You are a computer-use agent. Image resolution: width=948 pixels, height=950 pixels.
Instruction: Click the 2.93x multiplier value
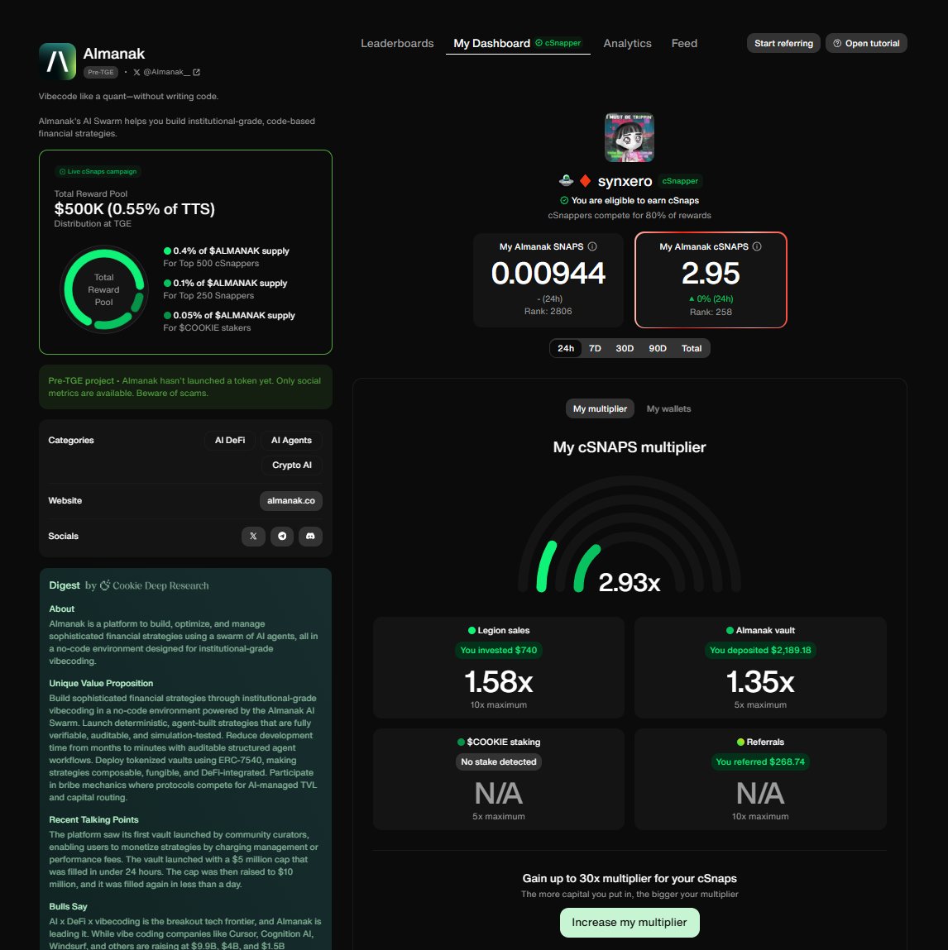pos(630,582)
